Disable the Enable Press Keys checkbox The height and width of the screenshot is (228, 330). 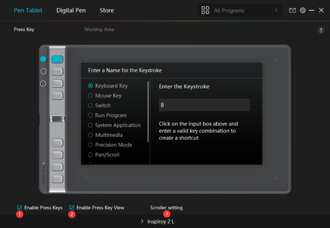pos(20,208)
